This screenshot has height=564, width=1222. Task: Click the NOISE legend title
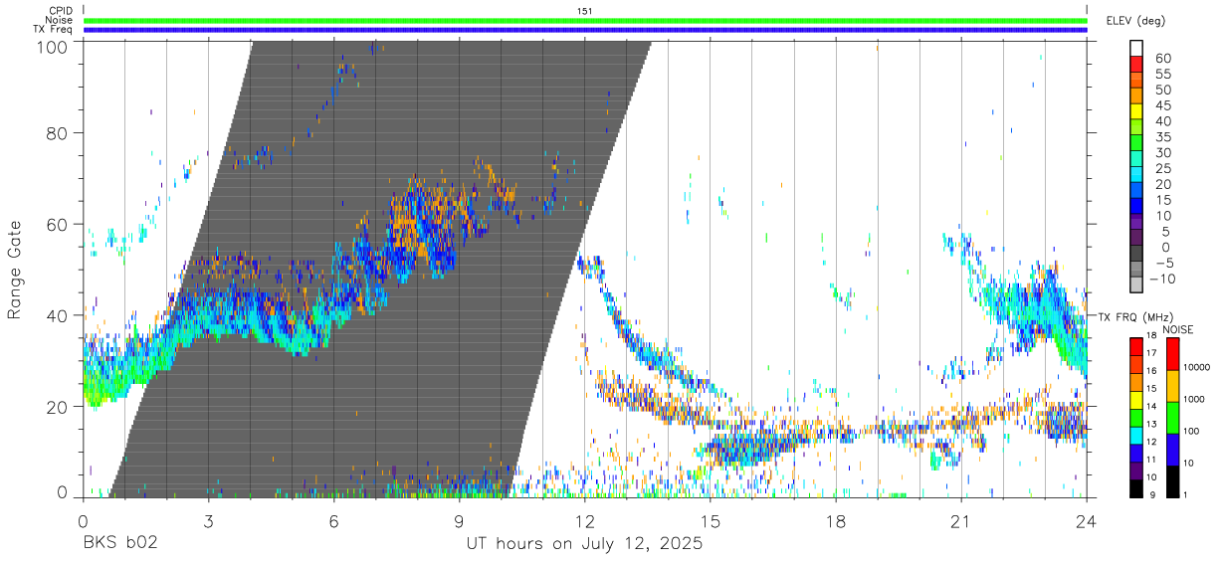tap(1177, 329)
